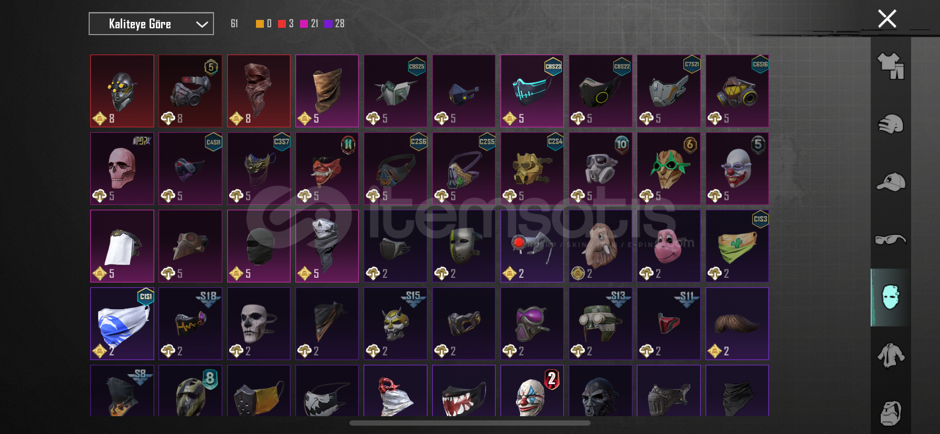Close the inventory with the X icon
The image size is (940, 434).
(887, 19)
